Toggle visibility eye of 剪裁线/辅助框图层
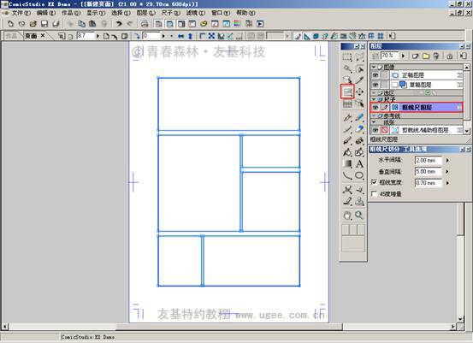The width and height of the screenshot is (473, 343). (375, 130)
